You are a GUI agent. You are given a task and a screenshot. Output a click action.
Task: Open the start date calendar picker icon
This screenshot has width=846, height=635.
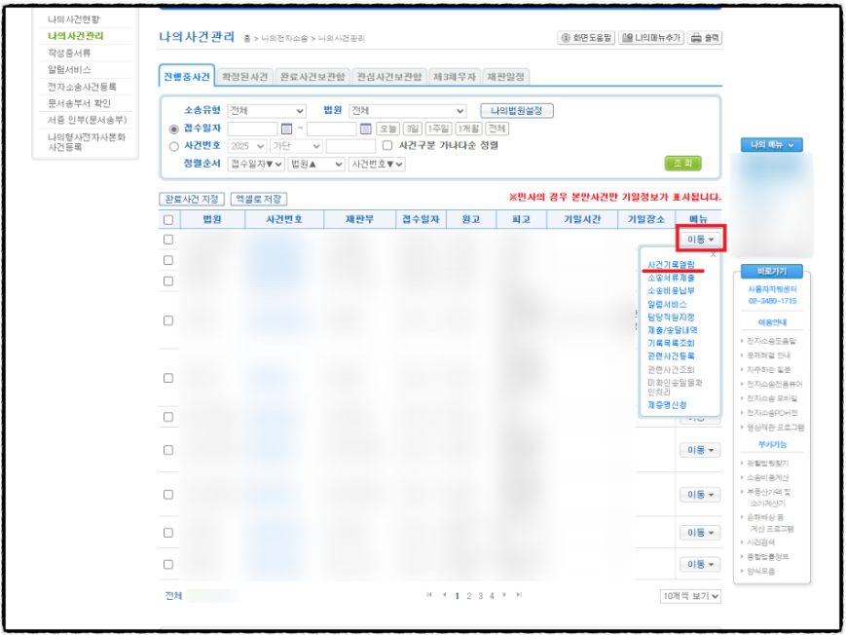(x=286, y=129)
